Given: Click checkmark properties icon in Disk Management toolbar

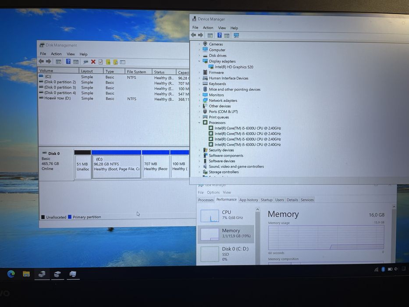Looking at the screenshot, I should tap(101, 62).
